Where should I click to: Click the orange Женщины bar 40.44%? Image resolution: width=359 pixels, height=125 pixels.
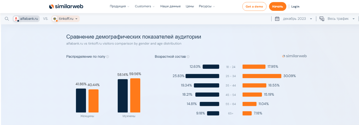pyautogui.click(x=94, y=101)
